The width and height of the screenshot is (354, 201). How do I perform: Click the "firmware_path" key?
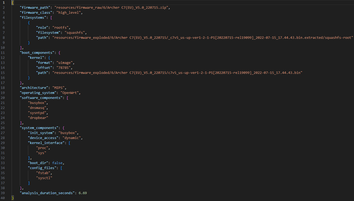tap(35, 7)
